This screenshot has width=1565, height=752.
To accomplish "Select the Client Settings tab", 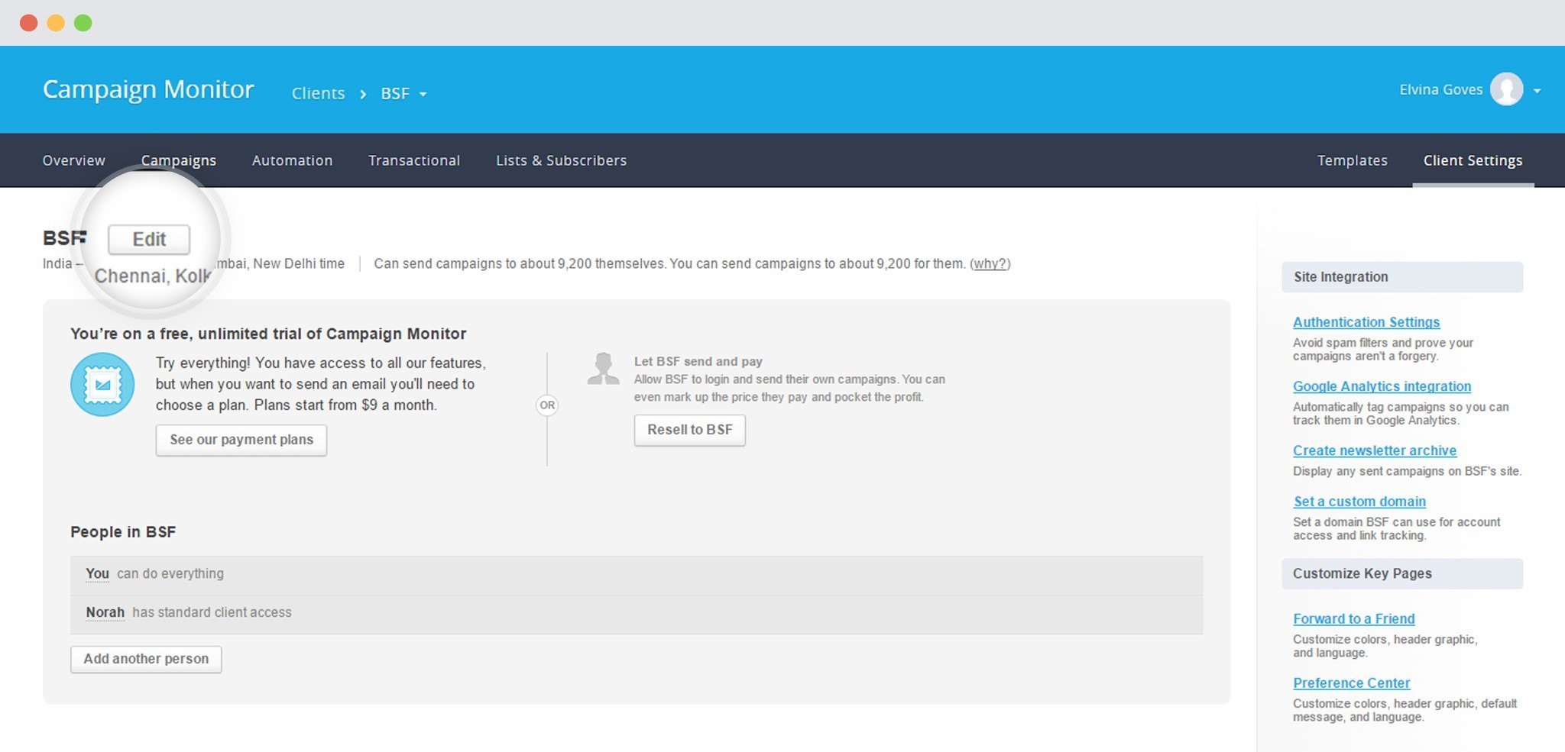I will tap(1473, 160).
